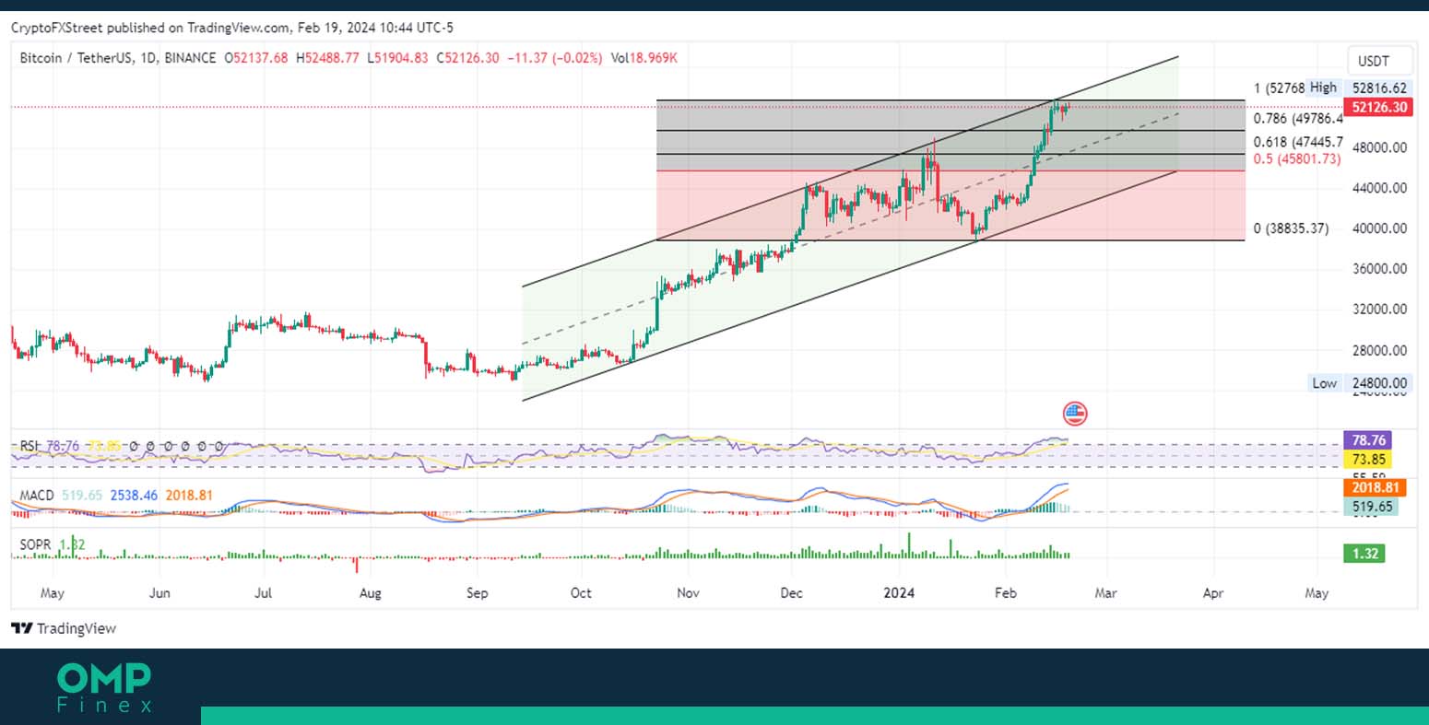1429x725 pixels.
Task: Open the USDT currency selector
Action: [1380, 62]
